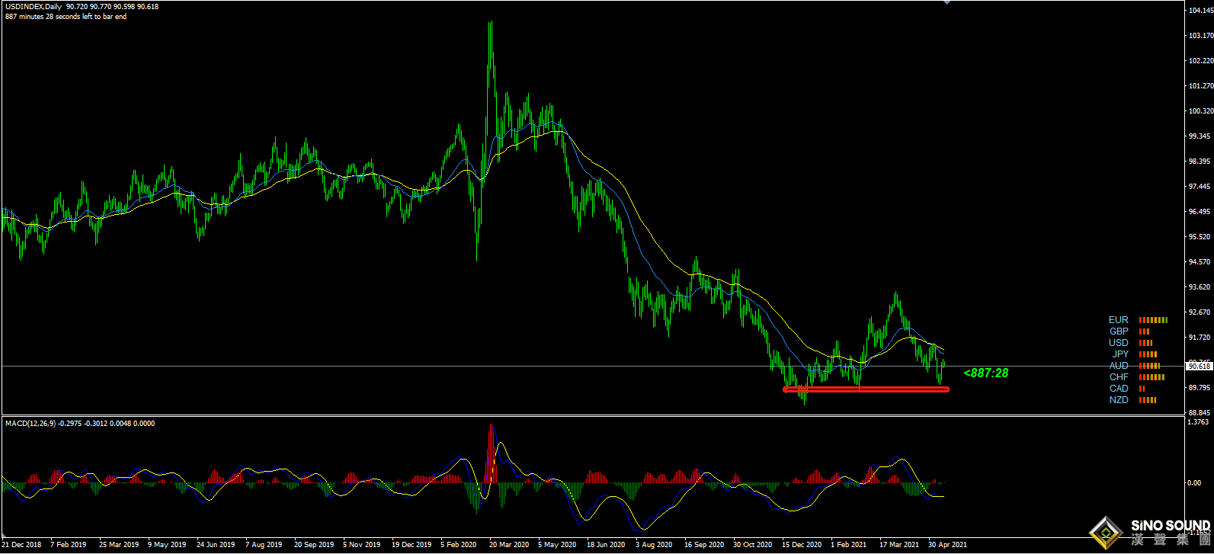The image size is (1214, 554).
Task: Click the chart shift triangle marker at top
Action: click(x=947, y=2)
